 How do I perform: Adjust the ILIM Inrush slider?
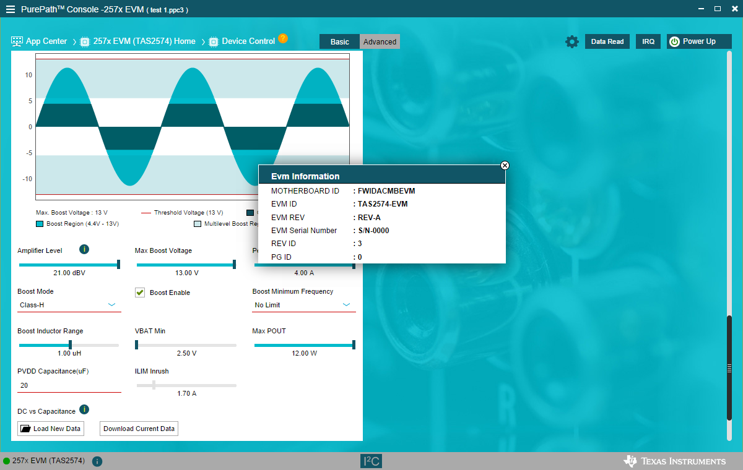point(186,385)
